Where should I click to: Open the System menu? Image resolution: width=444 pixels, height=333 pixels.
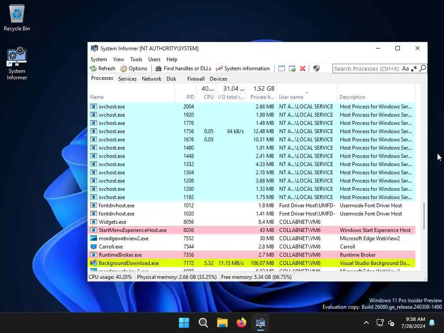point(98,59)
